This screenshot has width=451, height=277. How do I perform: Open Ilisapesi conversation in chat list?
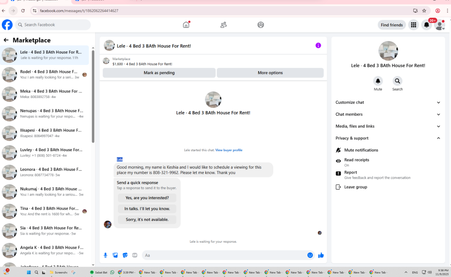pos(45,133)
